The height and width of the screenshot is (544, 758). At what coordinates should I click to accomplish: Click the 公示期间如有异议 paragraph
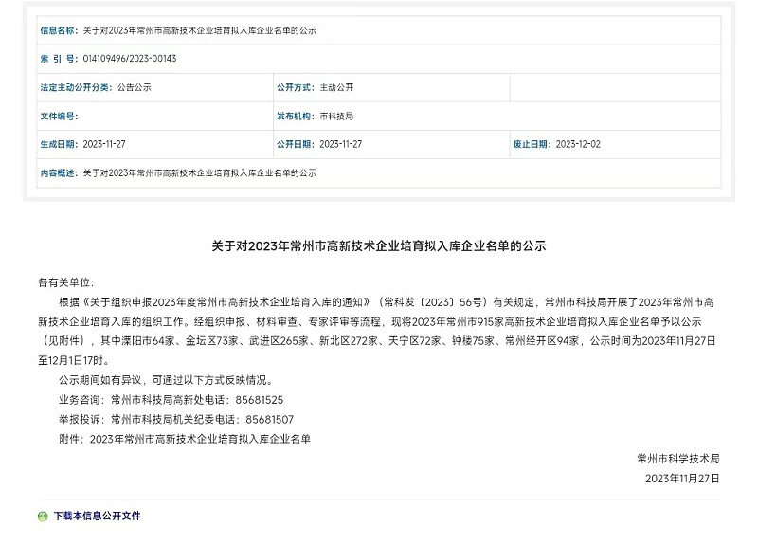coord(165,380)
